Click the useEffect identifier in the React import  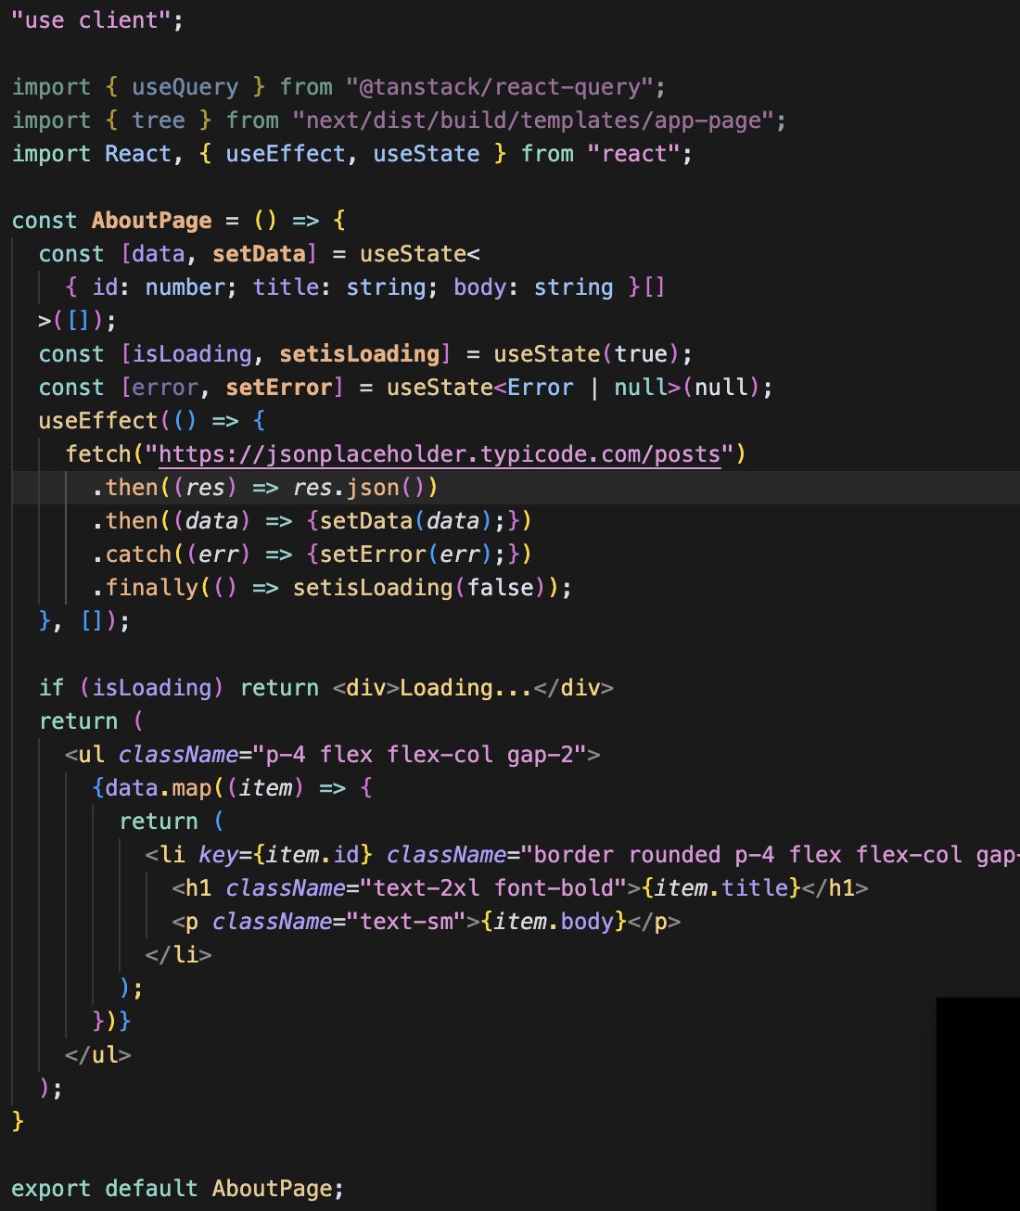coord(286,153)
